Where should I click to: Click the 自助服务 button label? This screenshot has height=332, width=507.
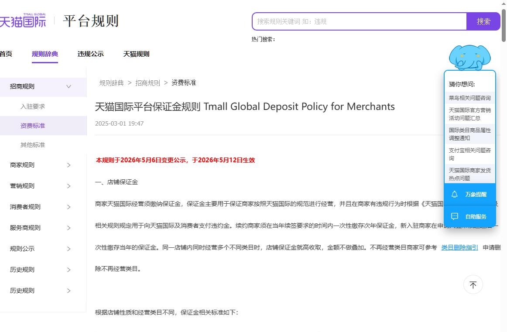(x=476, y=216)
